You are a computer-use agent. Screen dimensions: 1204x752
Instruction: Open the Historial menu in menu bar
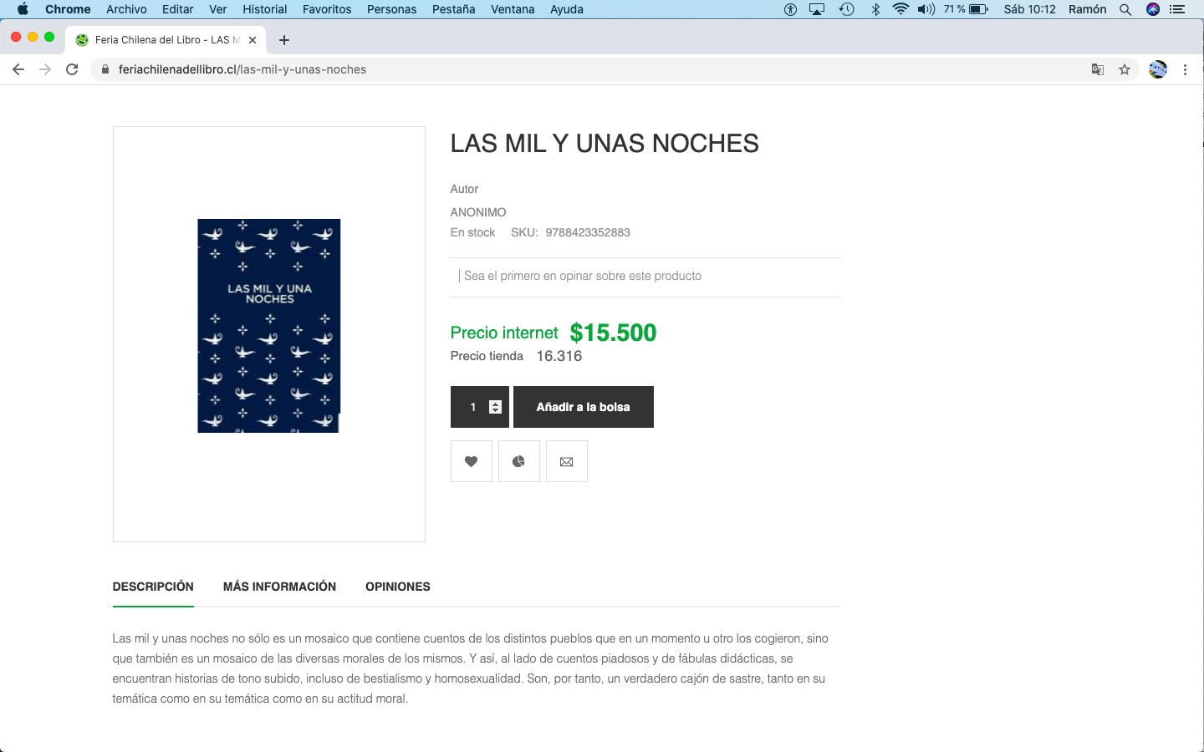click(264, 9)
